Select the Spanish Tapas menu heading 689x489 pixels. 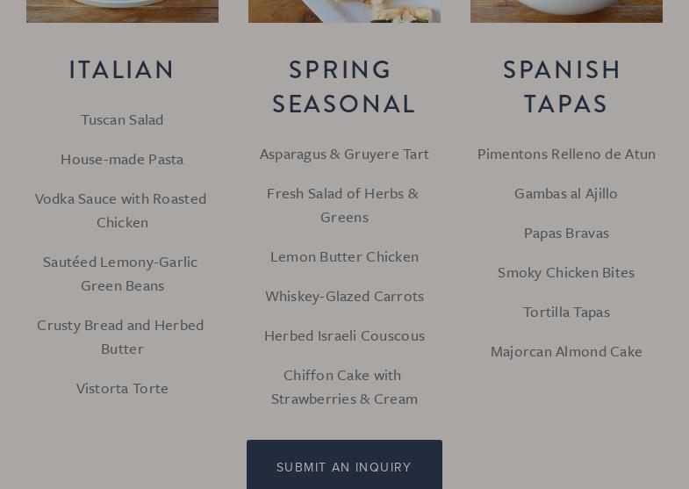tap(566, 86)
